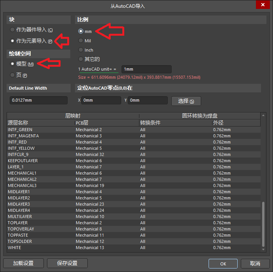
Task: Select MULTILAYER source layer row
Action: [x=134, y=217]
